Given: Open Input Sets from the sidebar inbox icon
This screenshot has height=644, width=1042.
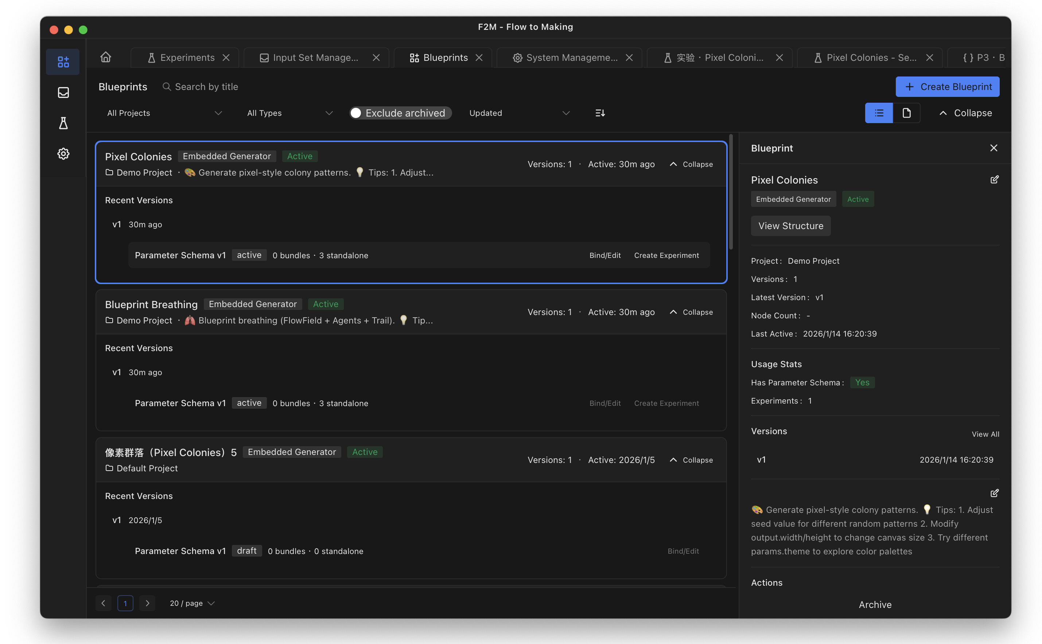Looking at the screenshot, I should click(x=63, y=93).
